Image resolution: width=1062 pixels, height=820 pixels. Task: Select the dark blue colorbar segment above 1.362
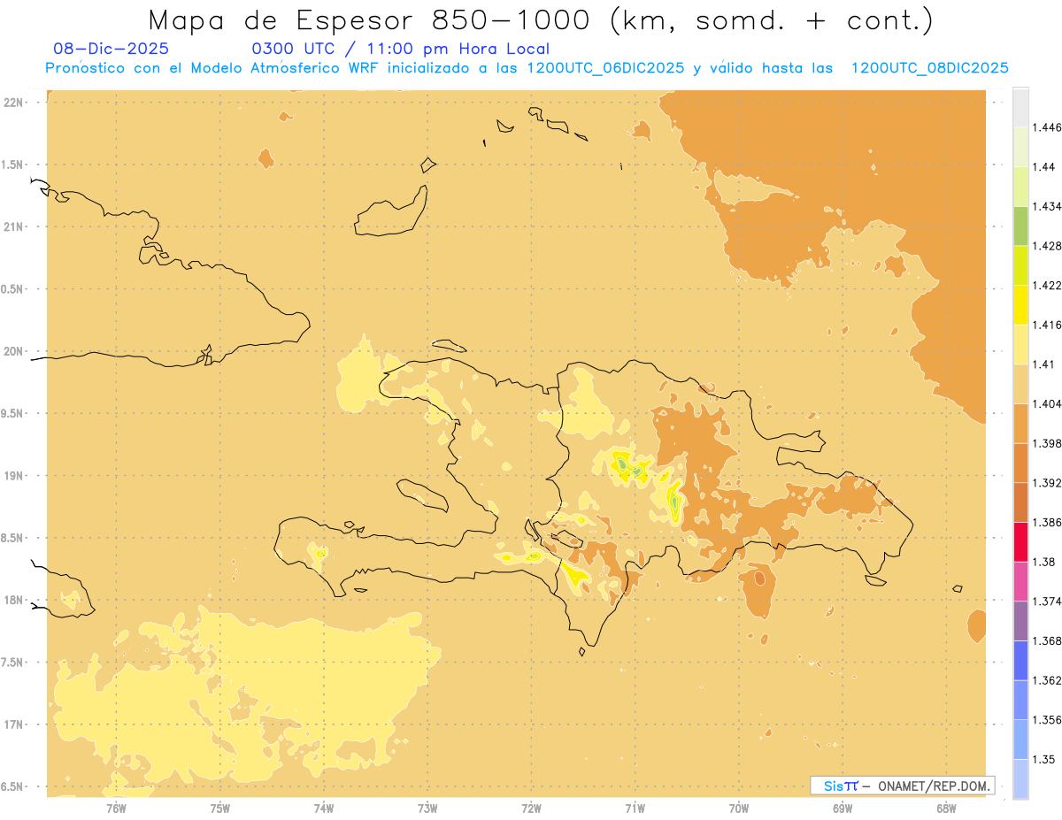[x=1020, y=660]
